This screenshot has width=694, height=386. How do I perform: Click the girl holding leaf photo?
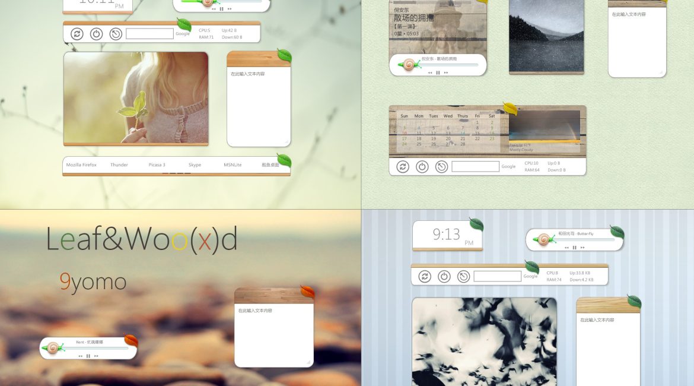[x=136, y=97]
